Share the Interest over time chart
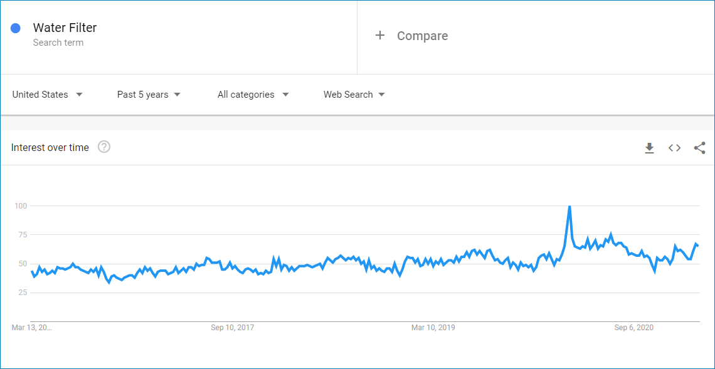This screenshot has height=369, width=715. pyautogui.click(x=699, y=148)
